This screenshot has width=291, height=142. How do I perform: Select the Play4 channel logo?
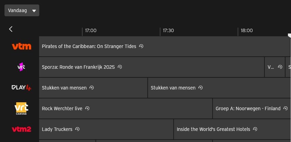[21, 88]
